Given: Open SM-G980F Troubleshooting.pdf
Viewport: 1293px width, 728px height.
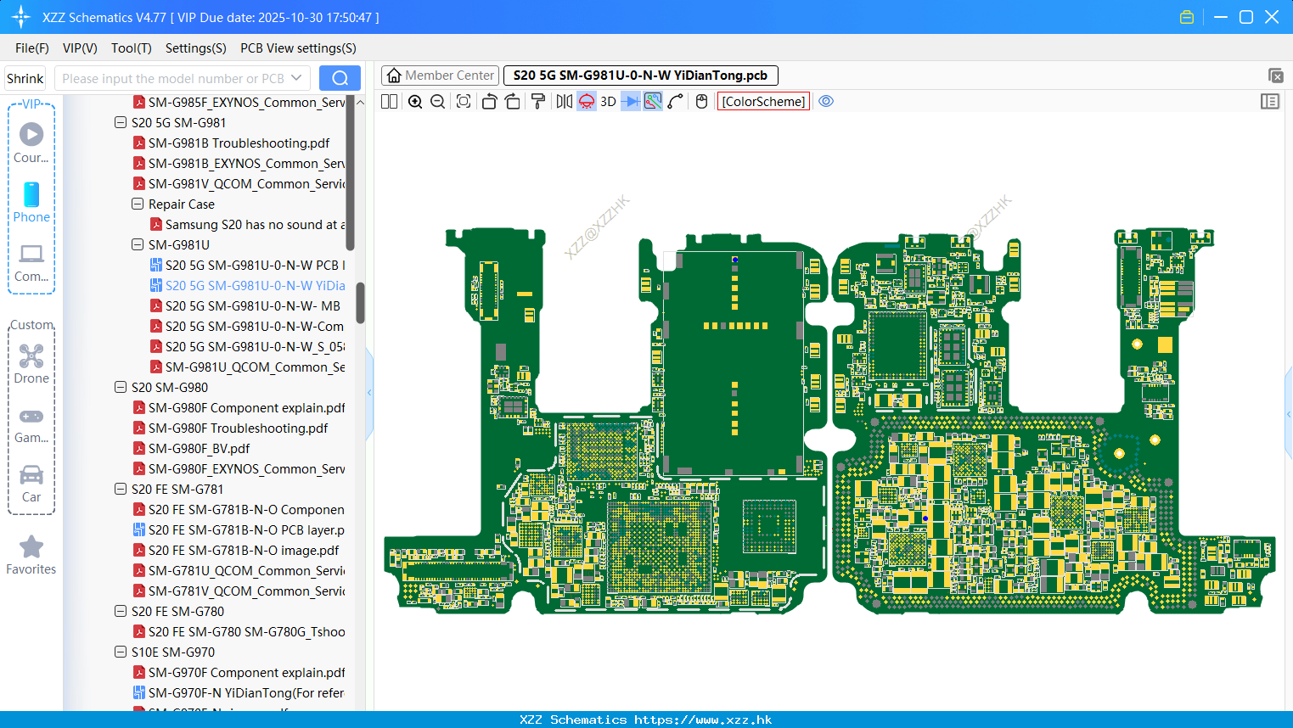Looking at the screenshot, I should pyautogui.click(x=239, y=428).
